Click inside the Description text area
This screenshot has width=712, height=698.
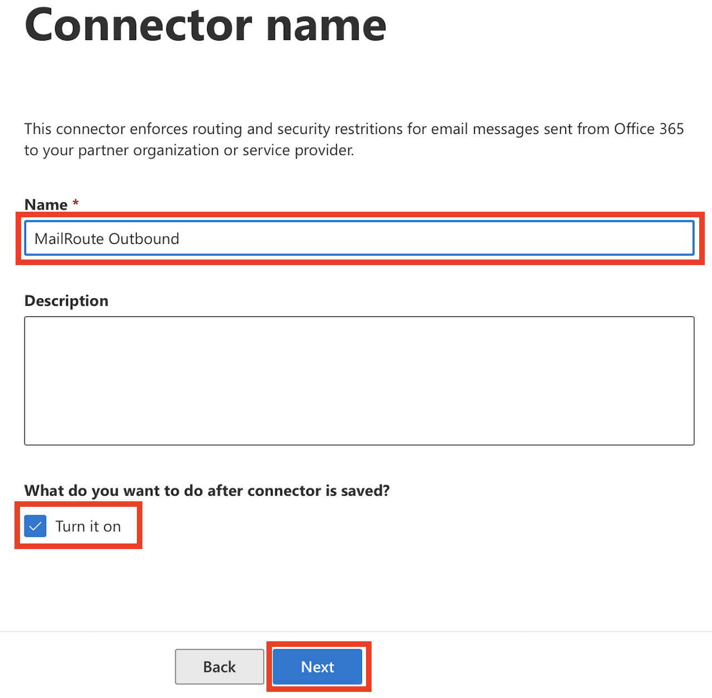359,381
